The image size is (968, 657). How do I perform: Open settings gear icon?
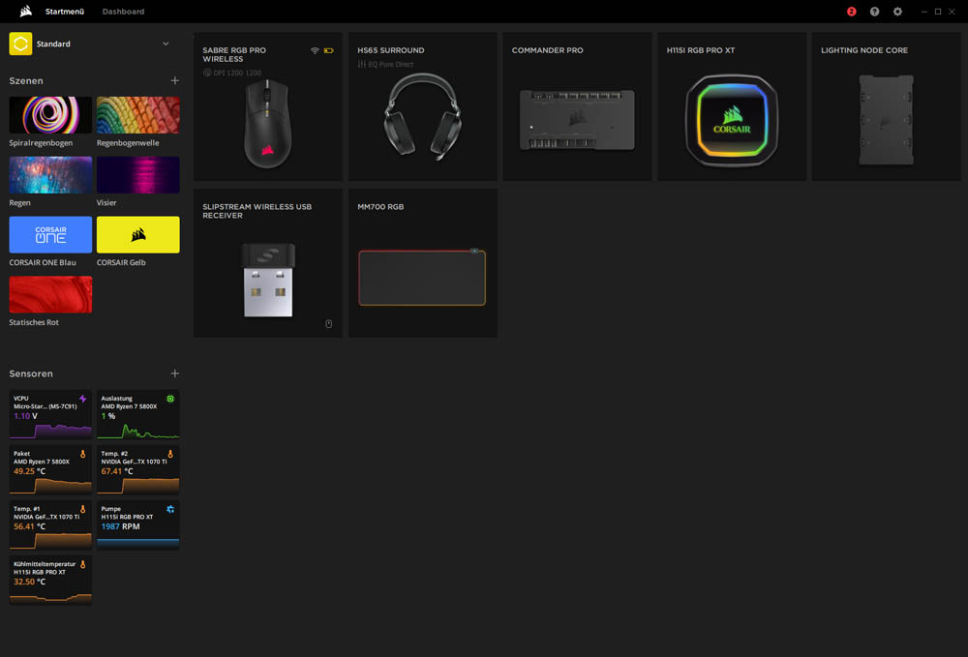point(897,11)
